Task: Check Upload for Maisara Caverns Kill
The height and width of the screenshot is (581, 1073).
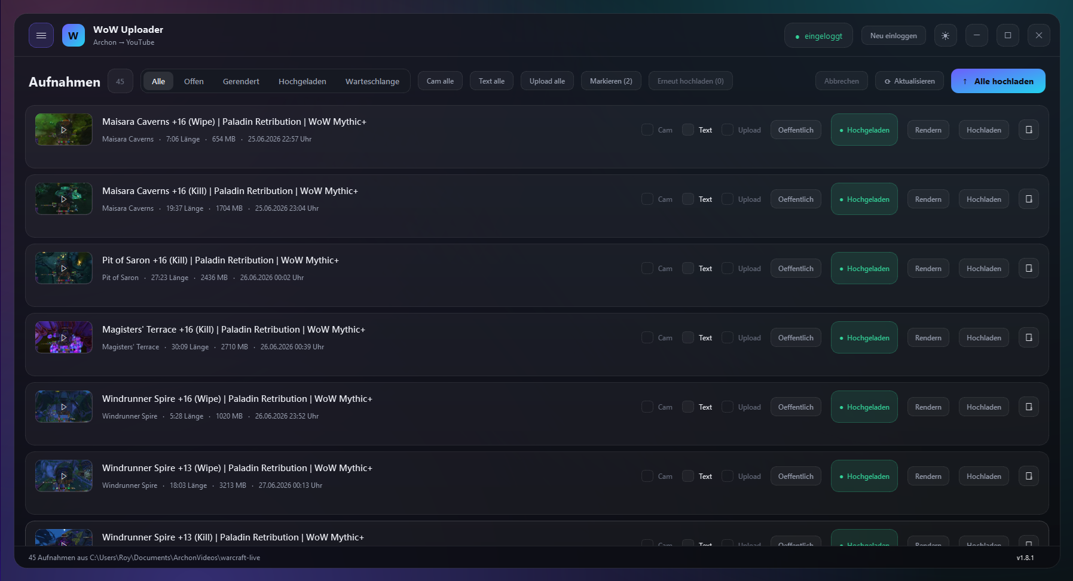Action: (727, 199)
